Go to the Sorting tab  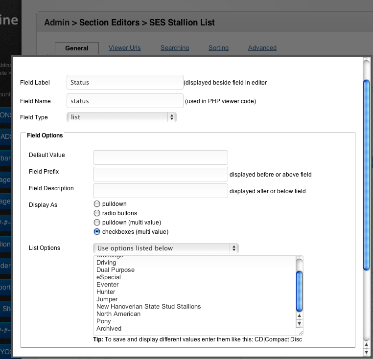click(x=218, y=48)
